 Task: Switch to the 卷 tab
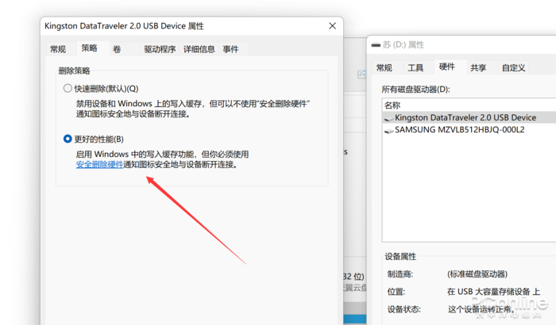117,49
